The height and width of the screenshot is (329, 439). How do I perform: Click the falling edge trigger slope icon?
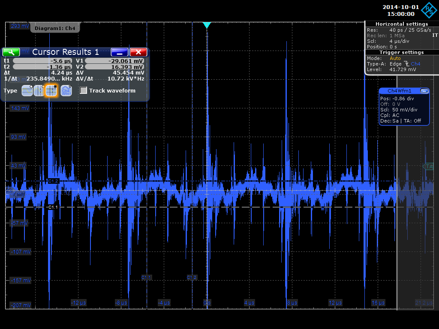pyautogui.click(x=406, y=64)
